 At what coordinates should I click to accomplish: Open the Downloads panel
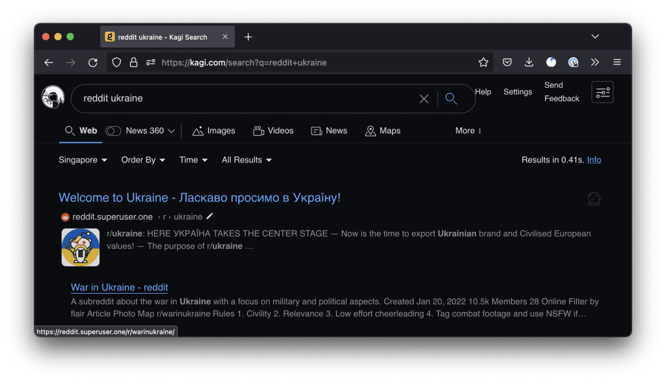click(529, 62)
